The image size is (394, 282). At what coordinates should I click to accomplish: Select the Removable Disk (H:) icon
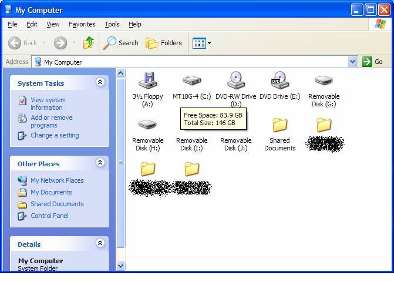[x=148, y=125]
